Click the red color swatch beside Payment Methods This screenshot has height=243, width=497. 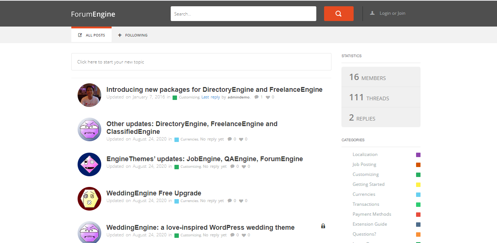click(x=418, y=214)
